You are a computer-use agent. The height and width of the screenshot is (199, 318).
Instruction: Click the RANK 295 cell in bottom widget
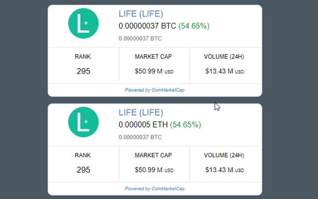(83, 170)
